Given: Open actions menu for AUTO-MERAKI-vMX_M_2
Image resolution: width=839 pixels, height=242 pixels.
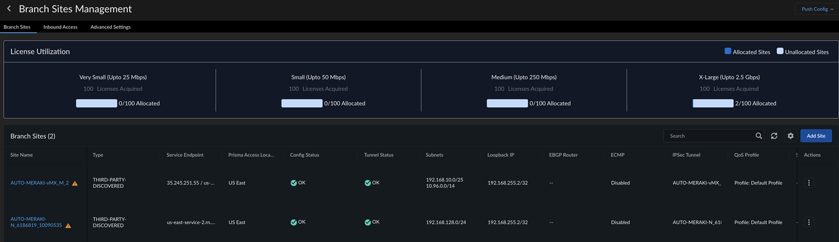Looking at the screenshot, I should click(x=809, y=183).
